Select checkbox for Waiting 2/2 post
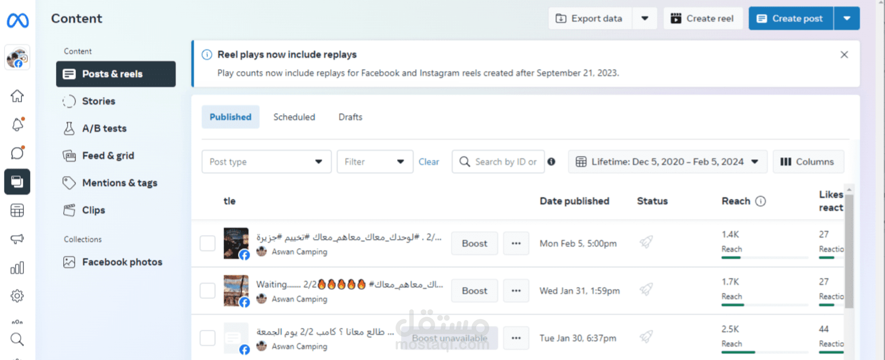Image resolution: width=885 pixels, height=360 pixels. [207, 290]
